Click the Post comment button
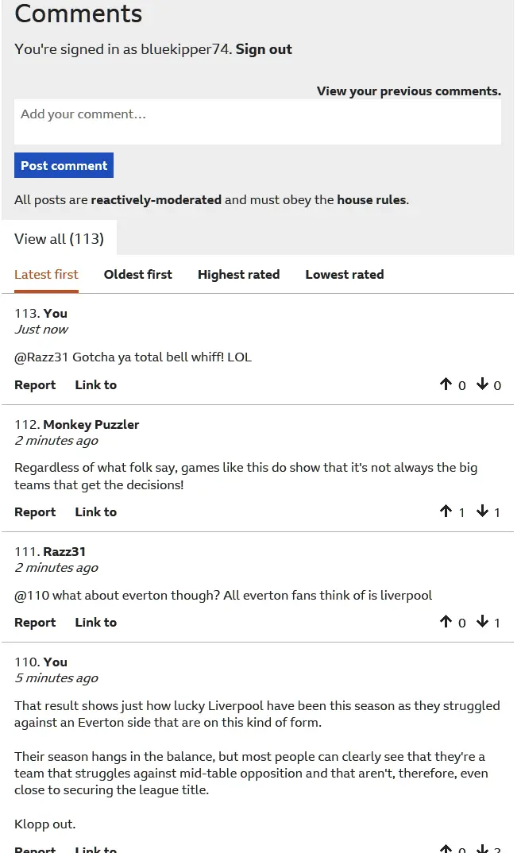Screen dimensions: 521x853 pos(64,165)
